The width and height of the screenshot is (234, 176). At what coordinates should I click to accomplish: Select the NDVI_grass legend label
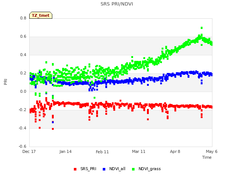tap(150, 169)
